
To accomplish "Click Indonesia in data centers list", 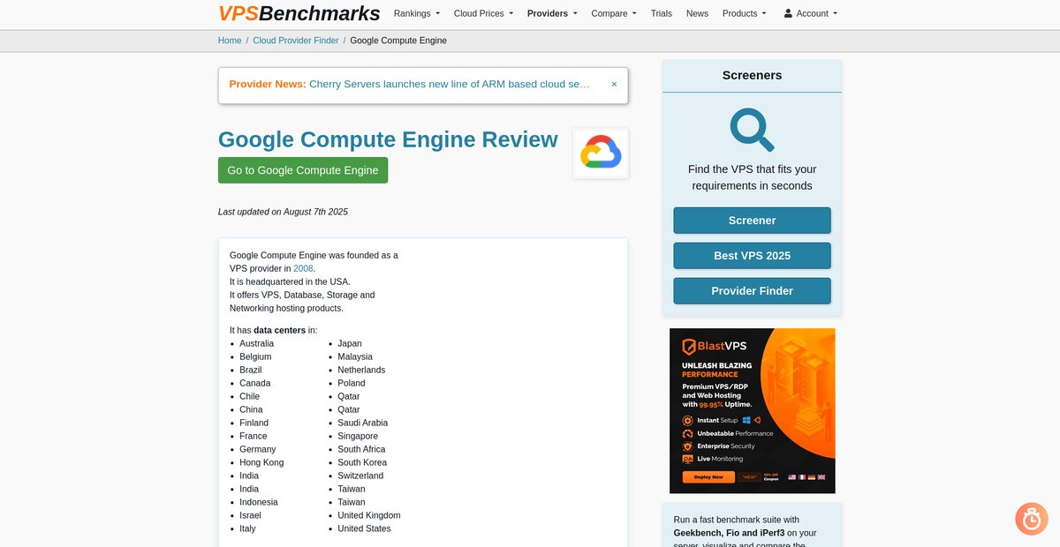I will pos(259,502).
